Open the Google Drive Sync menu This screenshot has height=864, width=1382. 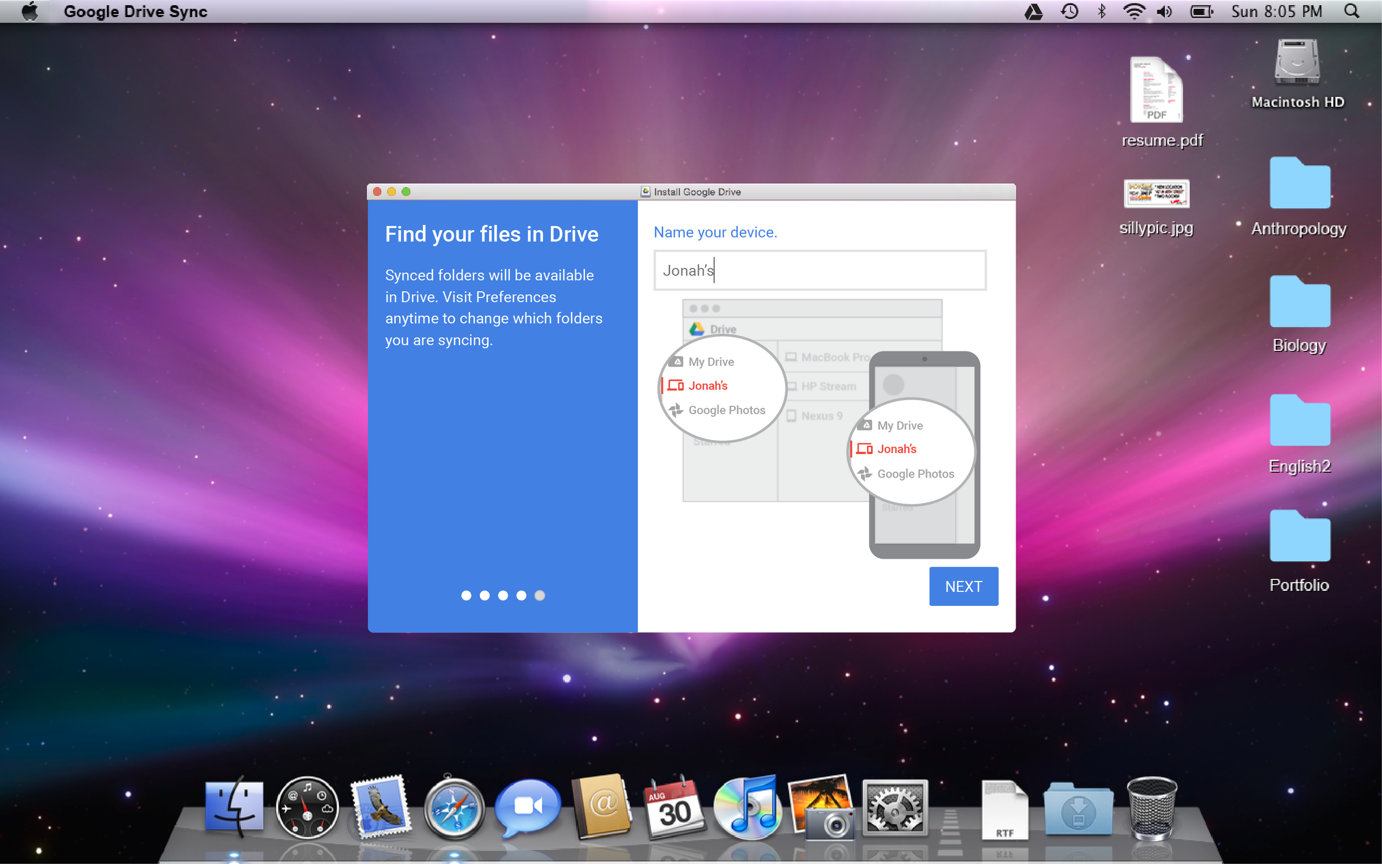point(135,12)
